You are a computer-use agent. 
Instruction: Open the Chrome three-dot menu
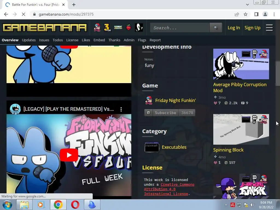274,14
